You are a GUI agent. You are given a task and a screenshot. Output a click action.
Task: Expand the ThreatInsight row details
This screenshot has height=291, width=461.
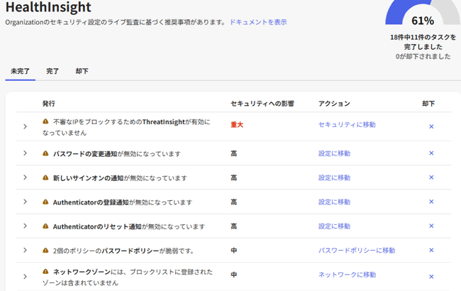[25, 127]
